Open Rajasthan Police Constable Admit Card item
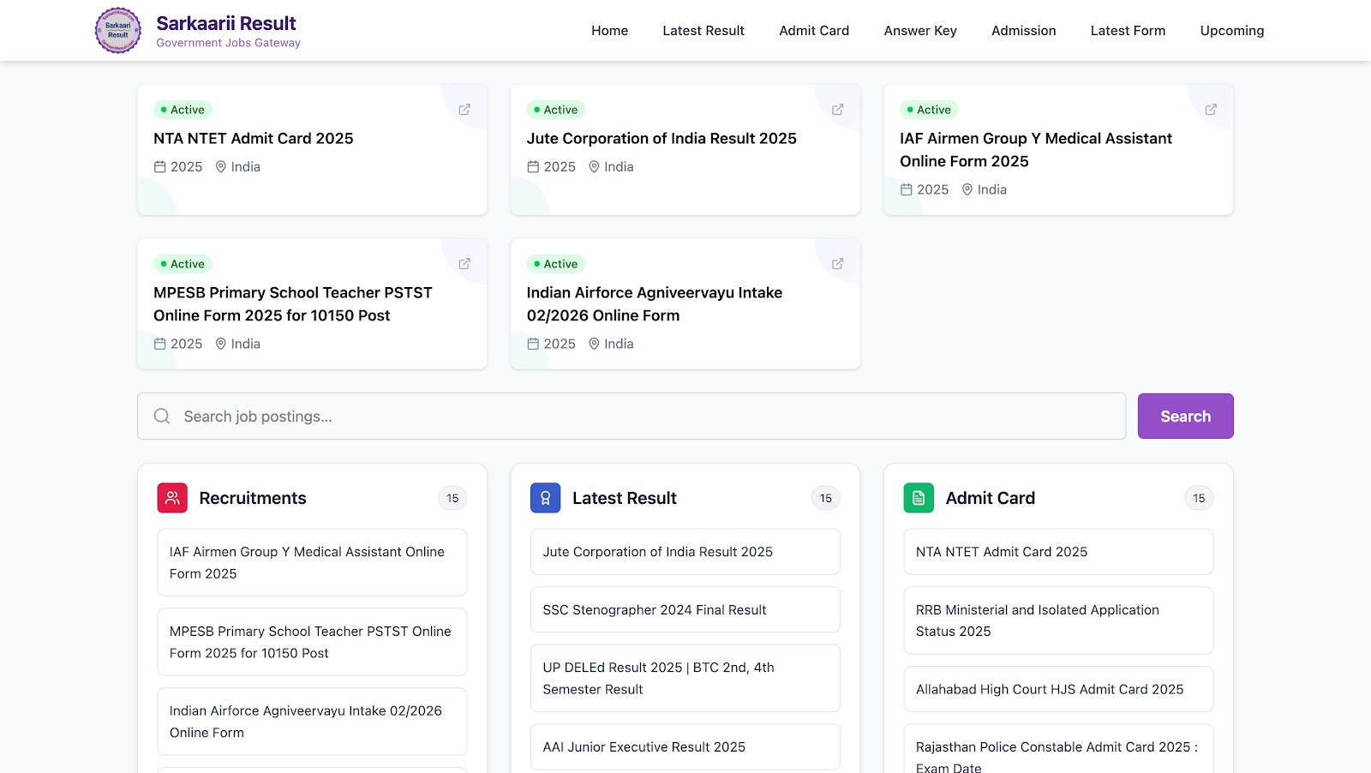This screenshot has height=773, width=1371. pyautogui.click(x=1058, y=750)
